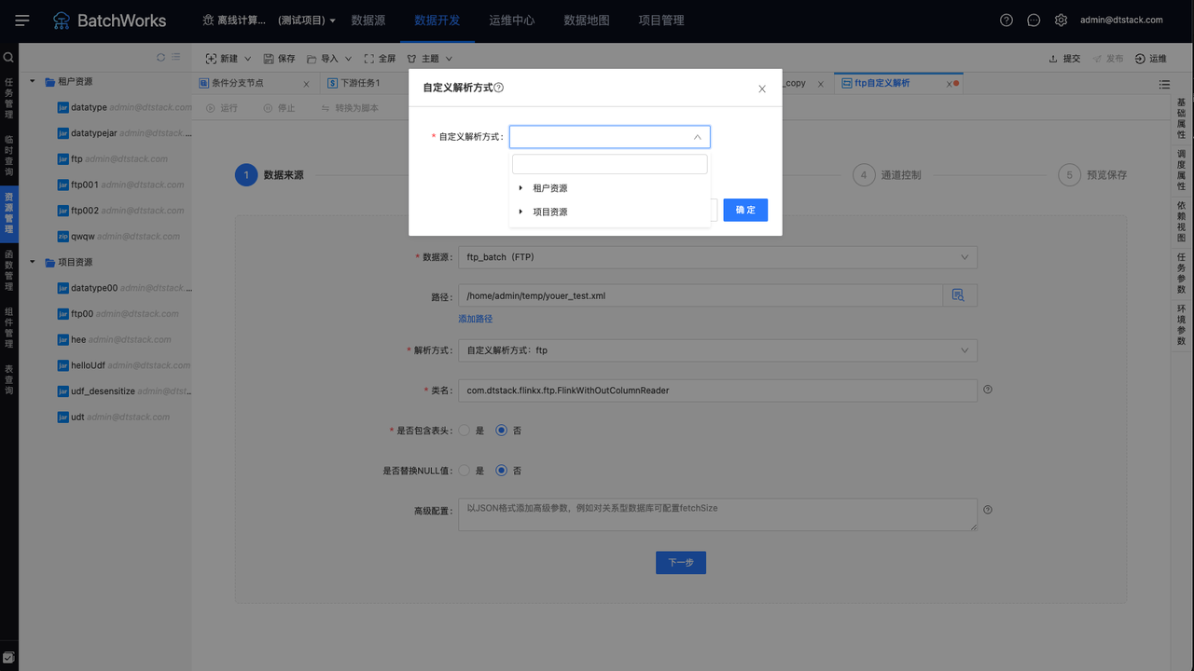Click the 添加路径 link
Screen dimensions: 1194x671
point(476,319)
